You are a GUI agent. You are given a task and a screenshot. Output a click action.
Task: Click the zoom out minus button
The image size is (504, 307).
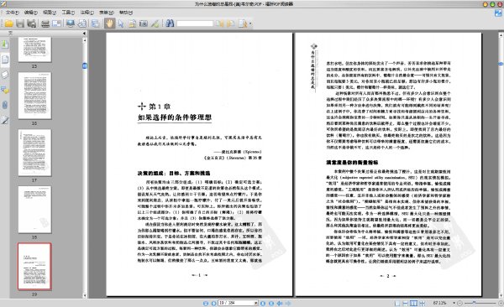click(x=460, y=303)
